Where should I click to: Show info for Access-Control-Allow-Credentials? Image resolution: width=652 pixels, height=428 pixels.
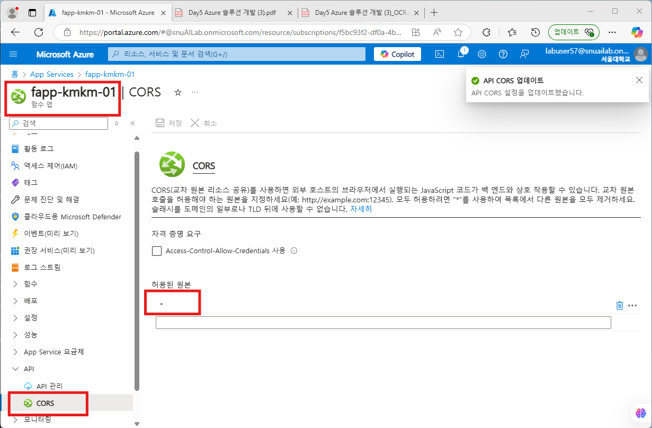(x=294, y=251)
